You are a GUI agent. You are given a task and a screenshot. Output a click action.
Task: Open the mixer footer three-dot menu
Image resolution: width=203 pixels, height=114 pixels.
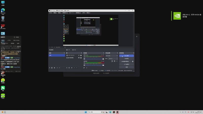point(87,68)
